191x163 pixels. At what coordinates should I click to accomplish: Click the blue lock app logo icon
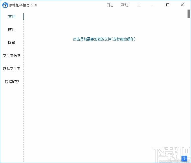coord(5,5)
